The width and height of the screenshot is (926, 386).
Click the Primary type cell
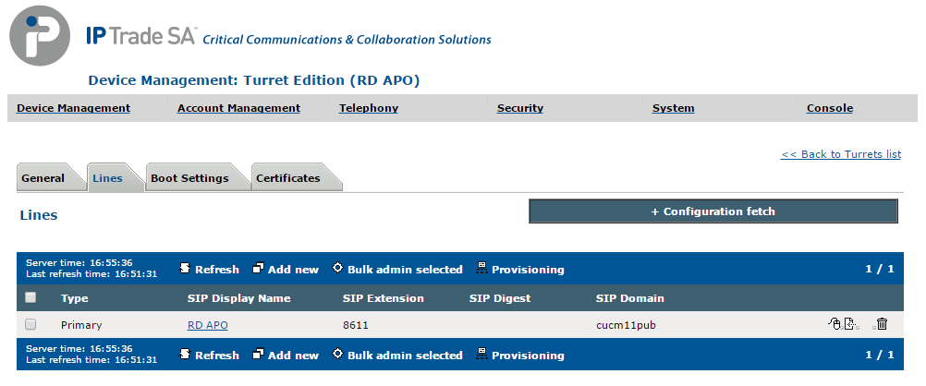pyautogui.click(x=81, y=325)
